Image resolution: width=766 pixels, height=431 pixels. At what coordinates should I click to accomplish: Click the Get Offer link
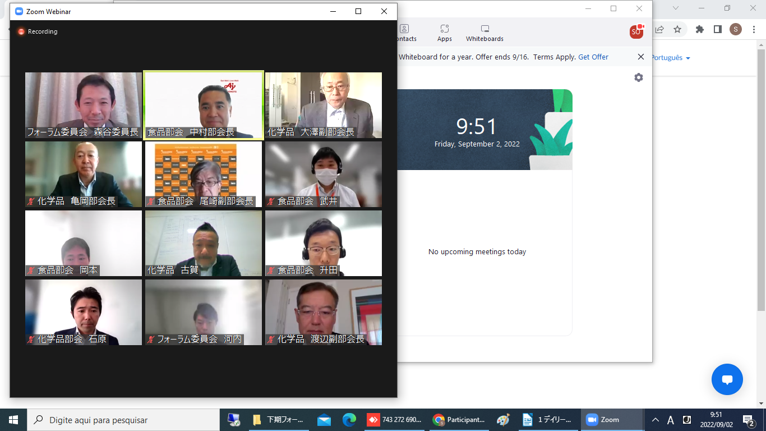tap(593, 57)
